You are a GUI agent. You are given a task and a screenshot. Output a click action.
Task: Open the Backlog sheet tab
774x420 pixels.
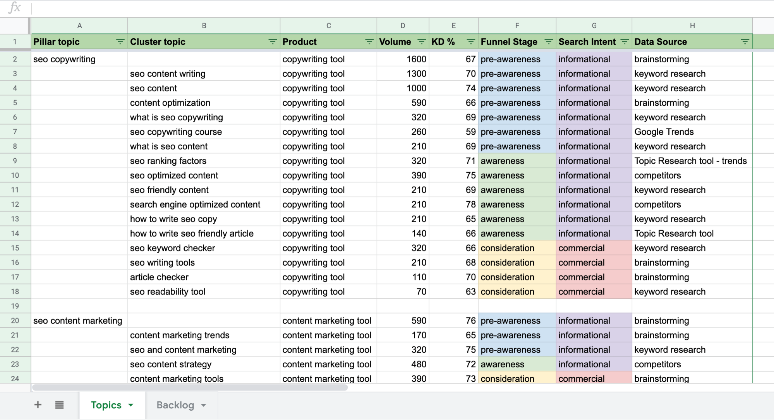pos(175,405)
